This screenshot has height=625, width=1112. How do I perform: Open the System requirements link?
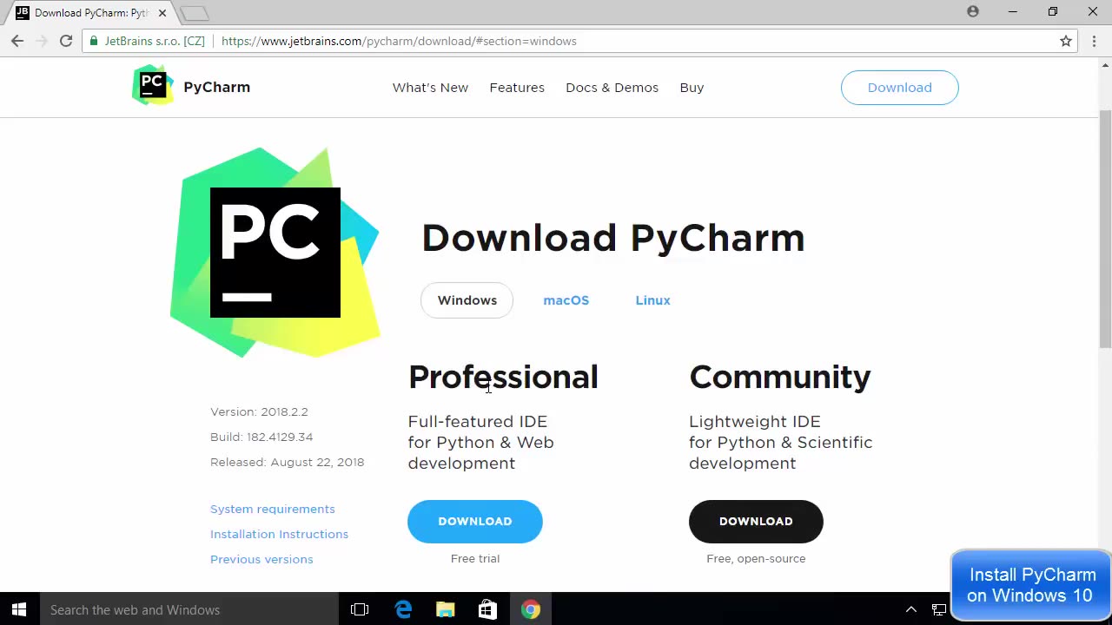click(x=272, y=509)
